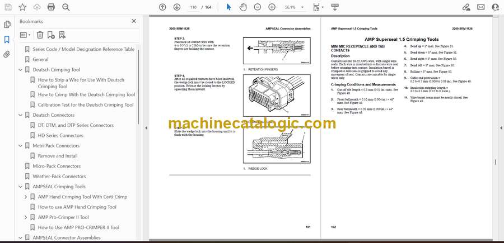Open the find text magnifier tool
The image size is (504, 243).
coord(66,7)
